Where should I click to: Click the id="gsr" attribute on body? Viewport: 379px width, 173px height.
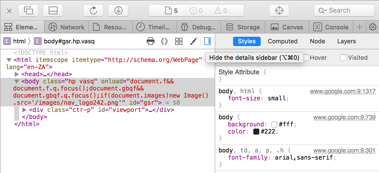click(143, 103)
